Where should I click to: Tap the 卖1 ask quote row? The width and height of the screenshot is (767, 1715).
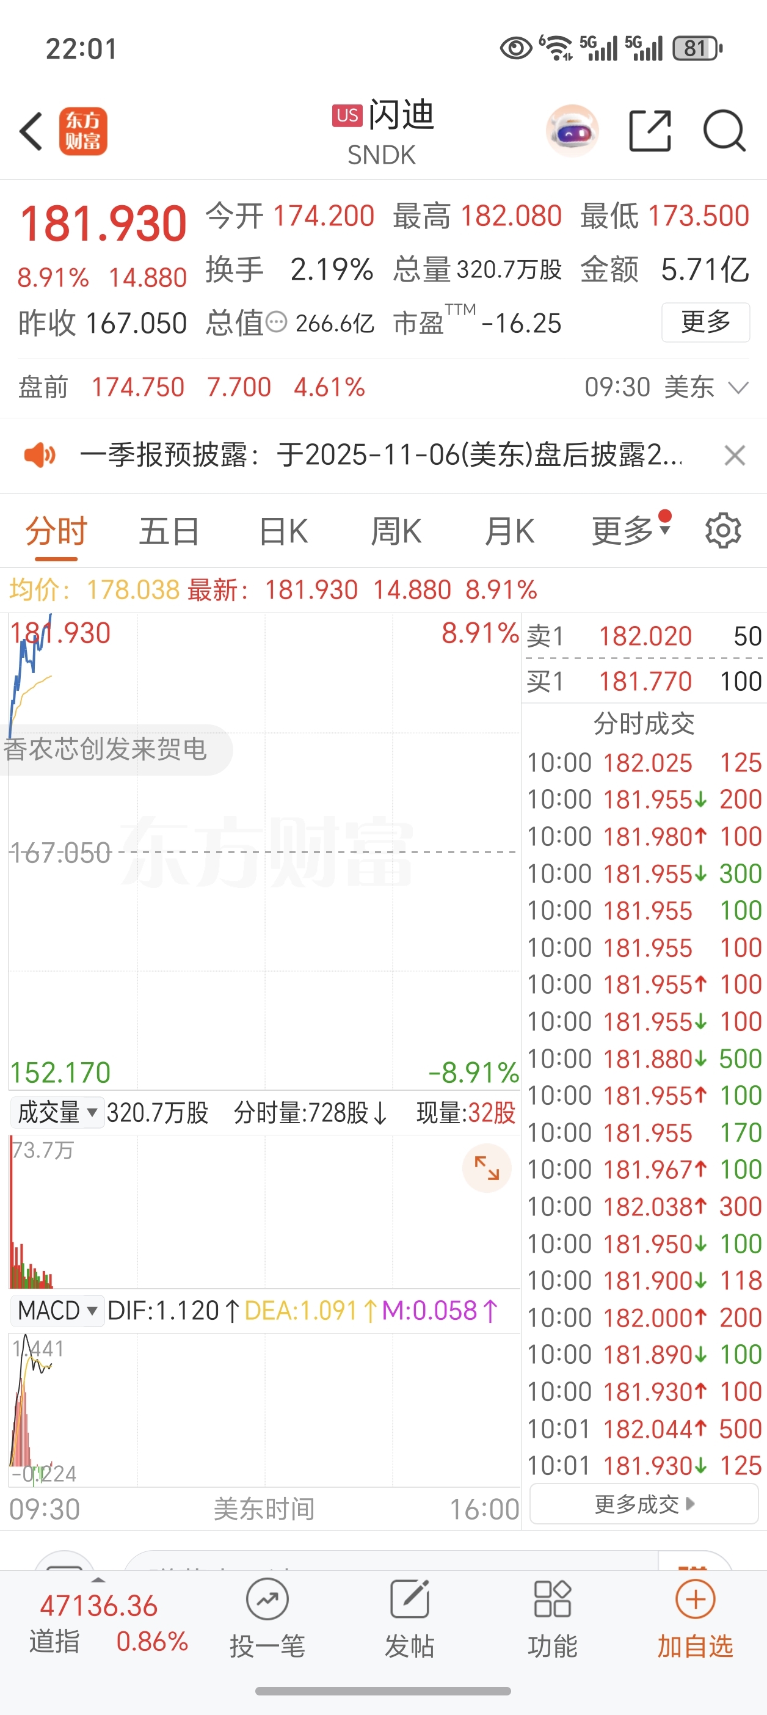coord(644,636)
